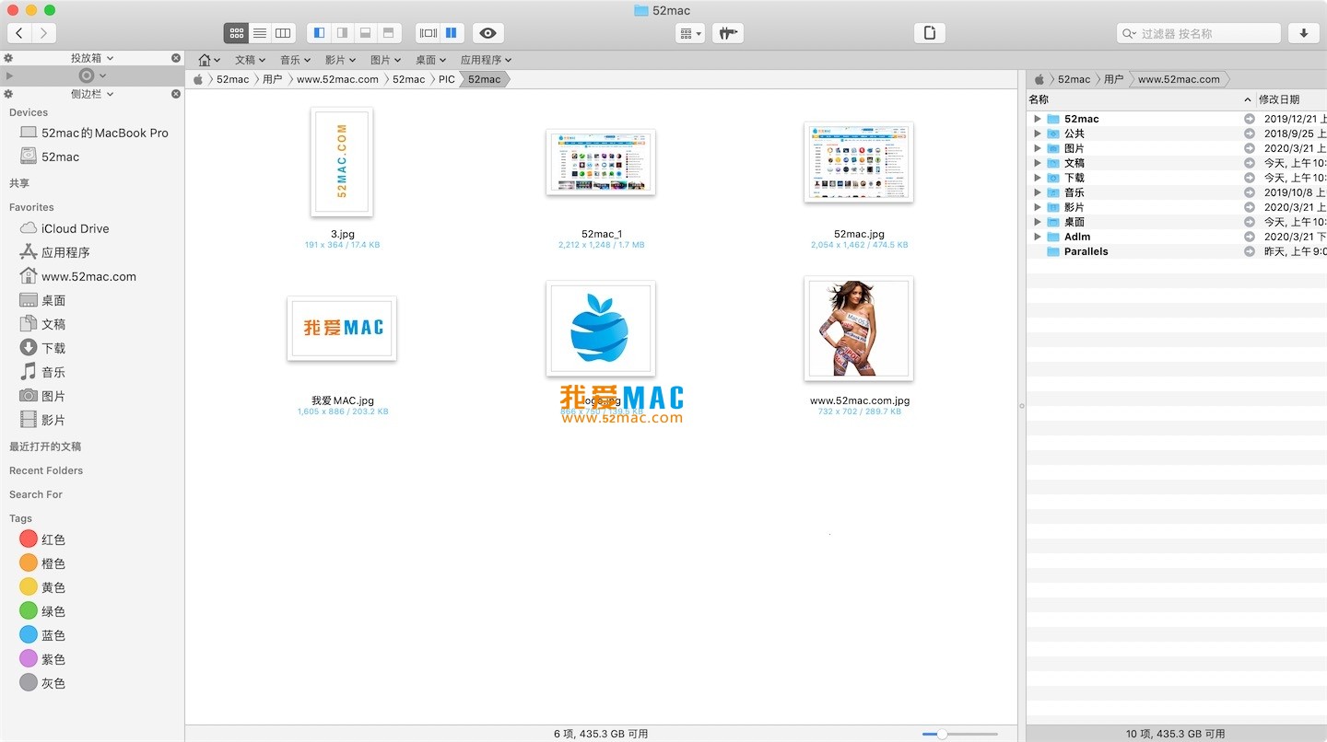The image size is (1327, 742).
Task: Click the download arrow button beside filter
Action: pyautogui.click(x=1303, y=33)
